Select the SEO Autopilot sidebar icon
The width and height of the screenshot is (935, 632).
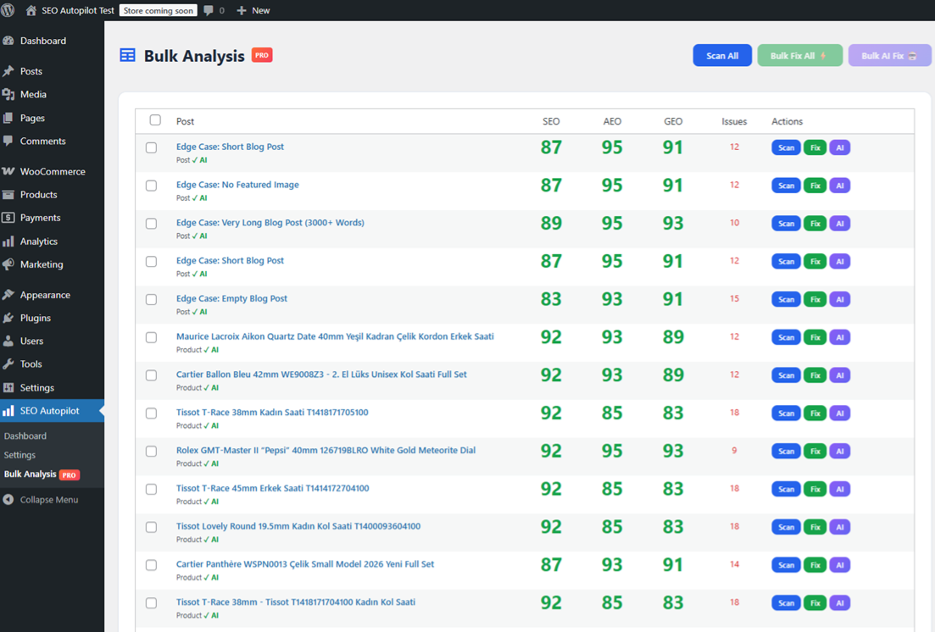[11, 413]
